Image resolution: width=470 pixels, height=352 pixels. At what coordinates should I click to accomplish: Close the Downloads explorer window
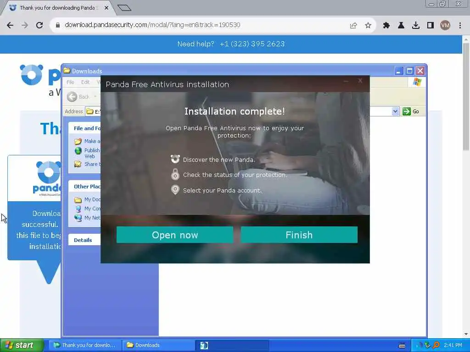(420, 71)
